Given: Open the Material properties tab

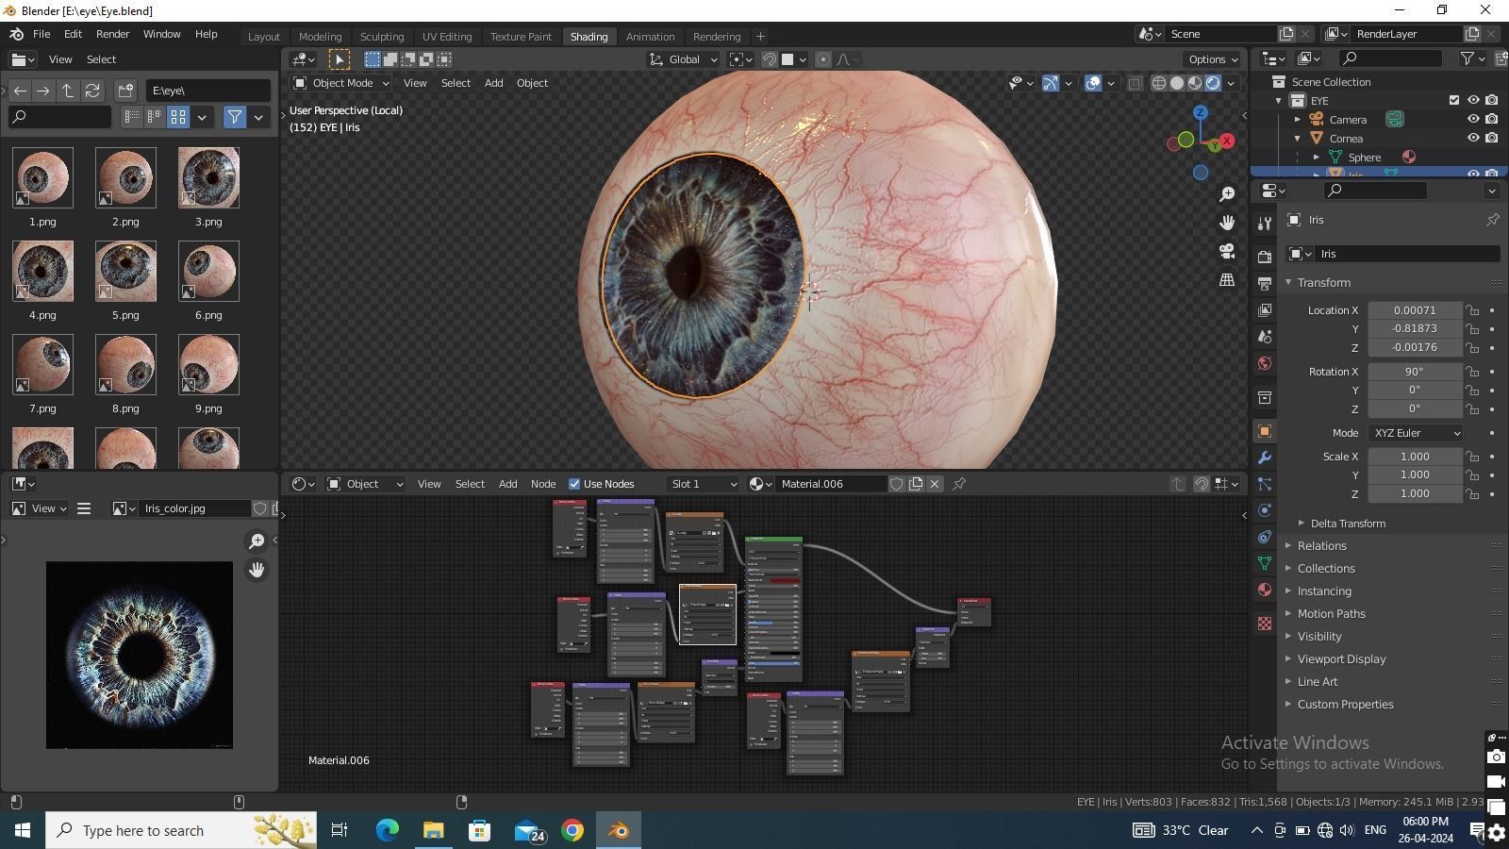Looking at the screenshot, I should [x=1265, y=590].
